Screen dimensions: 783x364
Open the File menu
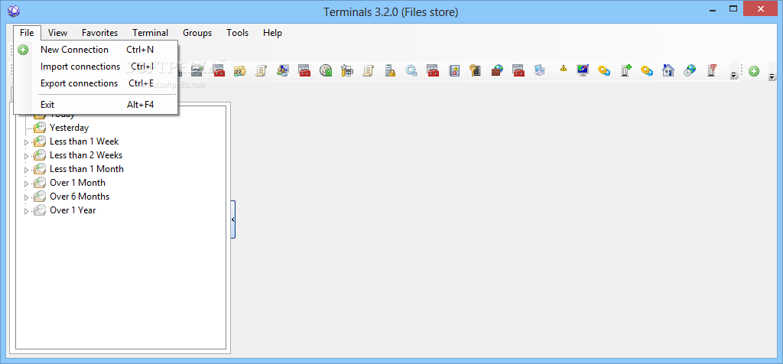(27, 33)
